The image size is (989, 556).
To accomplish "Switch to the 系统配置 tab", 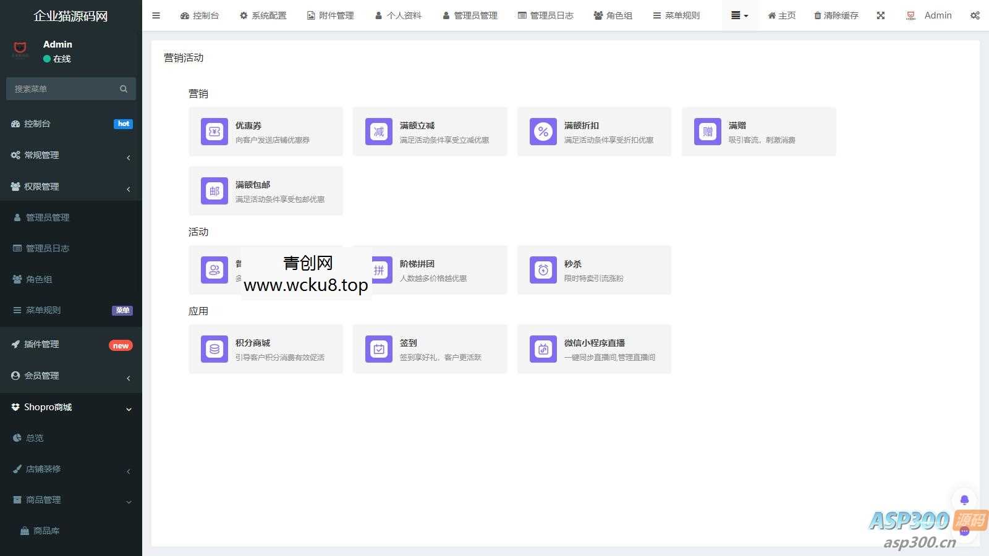I will click(x=263, y=15).
